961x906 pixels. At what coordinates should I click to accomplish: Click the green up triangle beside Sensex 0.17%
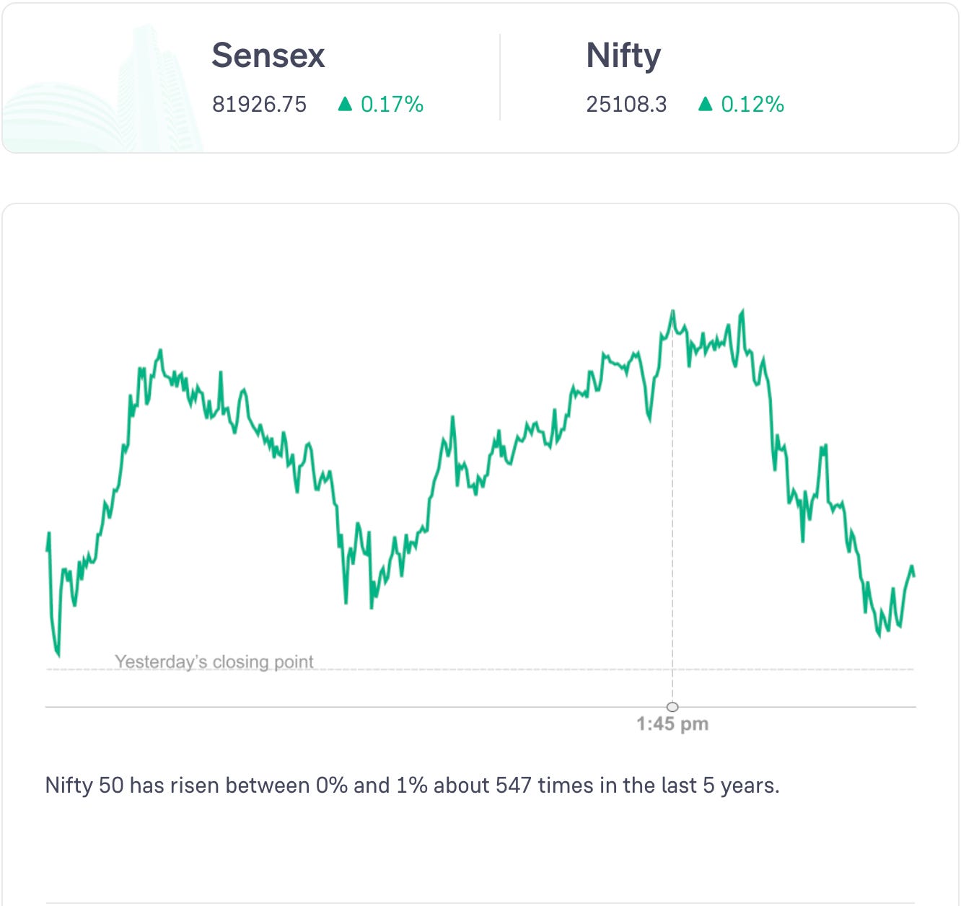[345, 105]
